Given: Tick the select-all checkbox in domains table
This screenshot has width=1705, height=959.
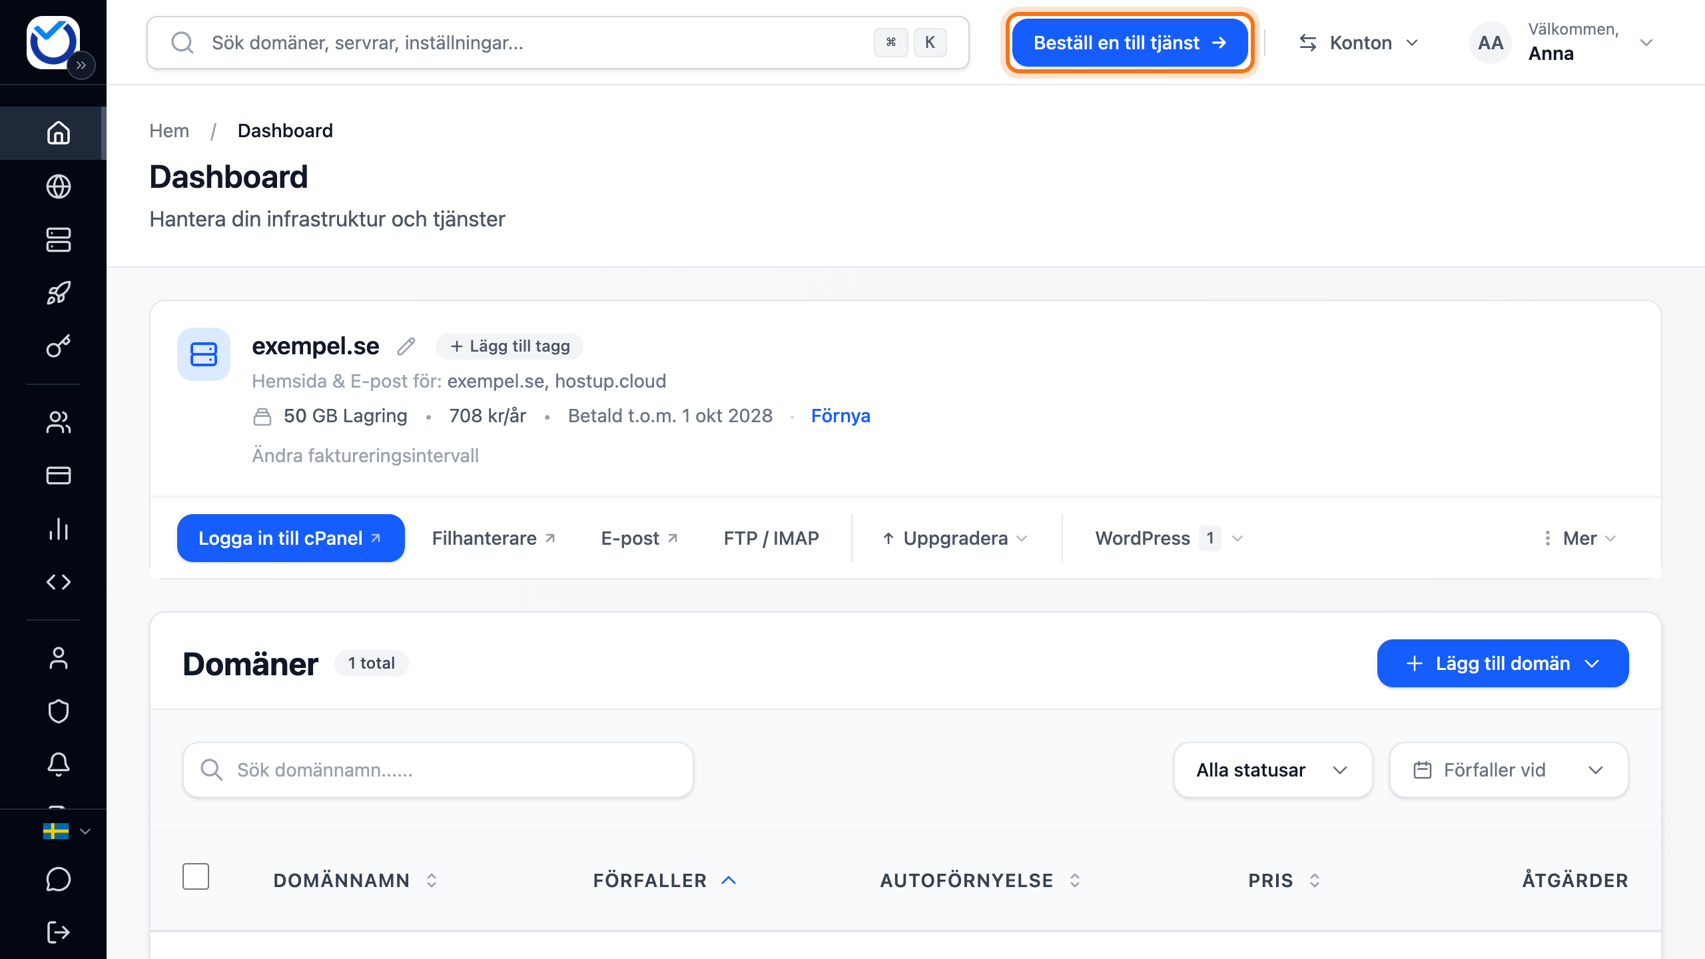Looking at the screenshot, I should click(196, 876).
